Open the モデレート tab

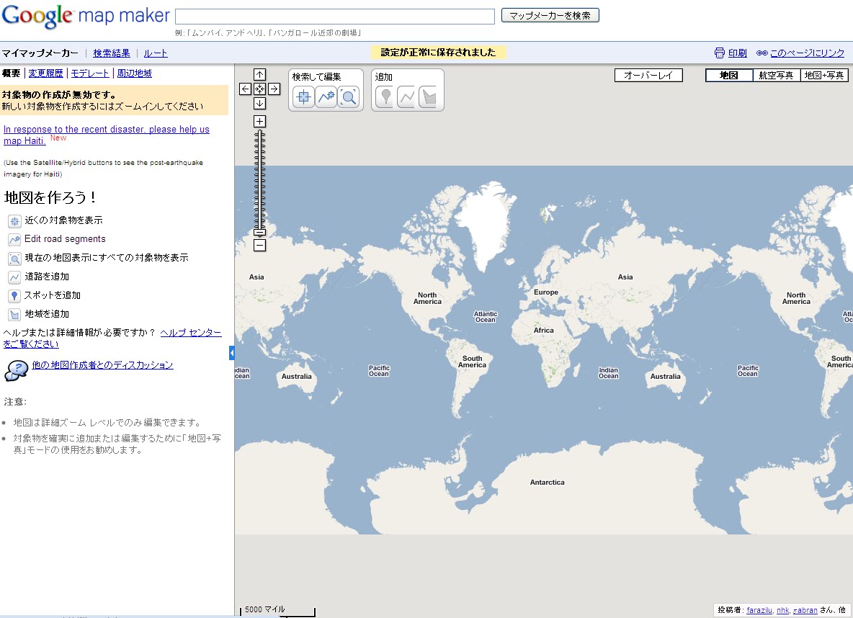pos(90,73)
